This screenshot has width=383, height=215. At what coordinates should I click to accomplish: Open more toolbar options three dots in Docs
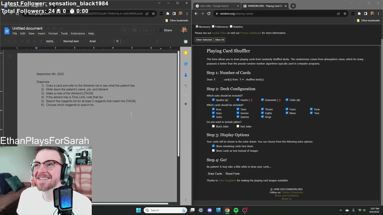pos(131,41)
